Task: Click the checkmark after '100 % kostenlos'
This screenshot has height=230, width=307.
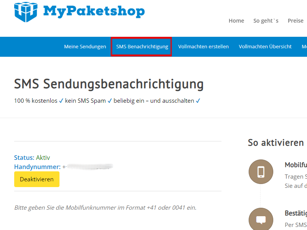Action: click(x=61, y=101)
